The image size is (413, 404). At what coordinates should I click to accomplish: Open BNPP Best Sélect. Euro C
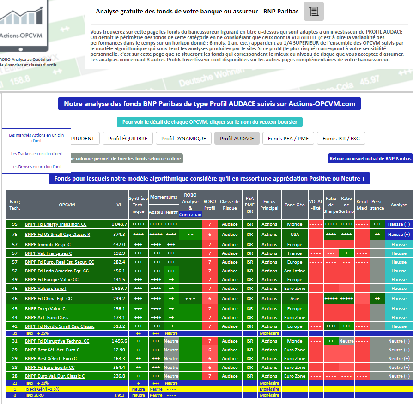[51, 358]
